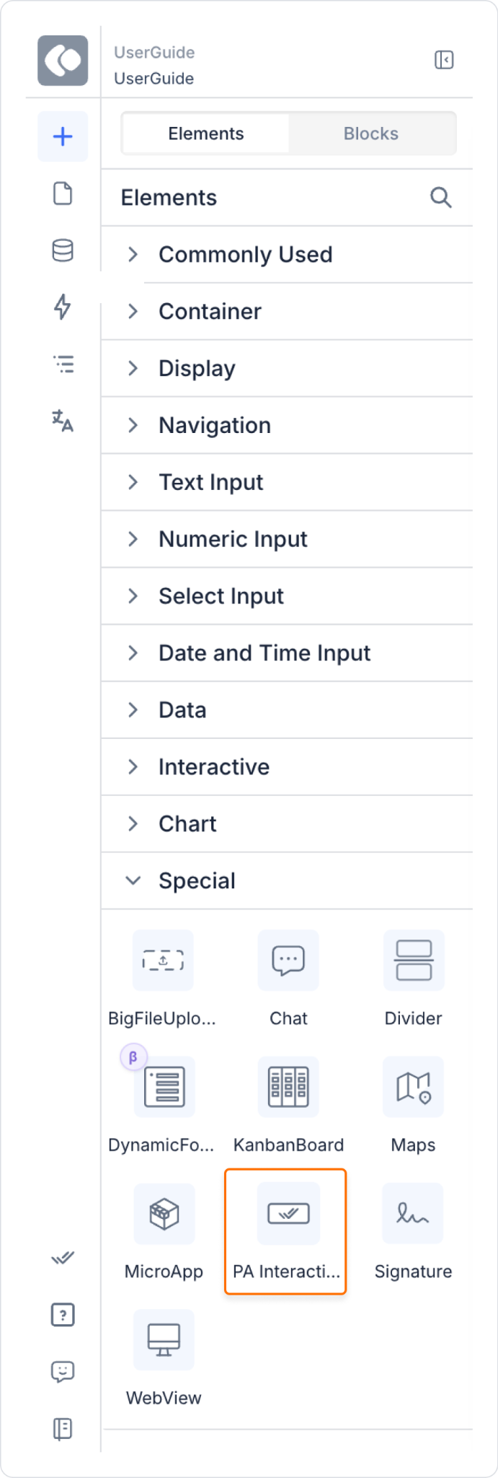The image size is (498, 1478).
Task: Select the PA Interaction element
Action: click(x=286, y=1231)
